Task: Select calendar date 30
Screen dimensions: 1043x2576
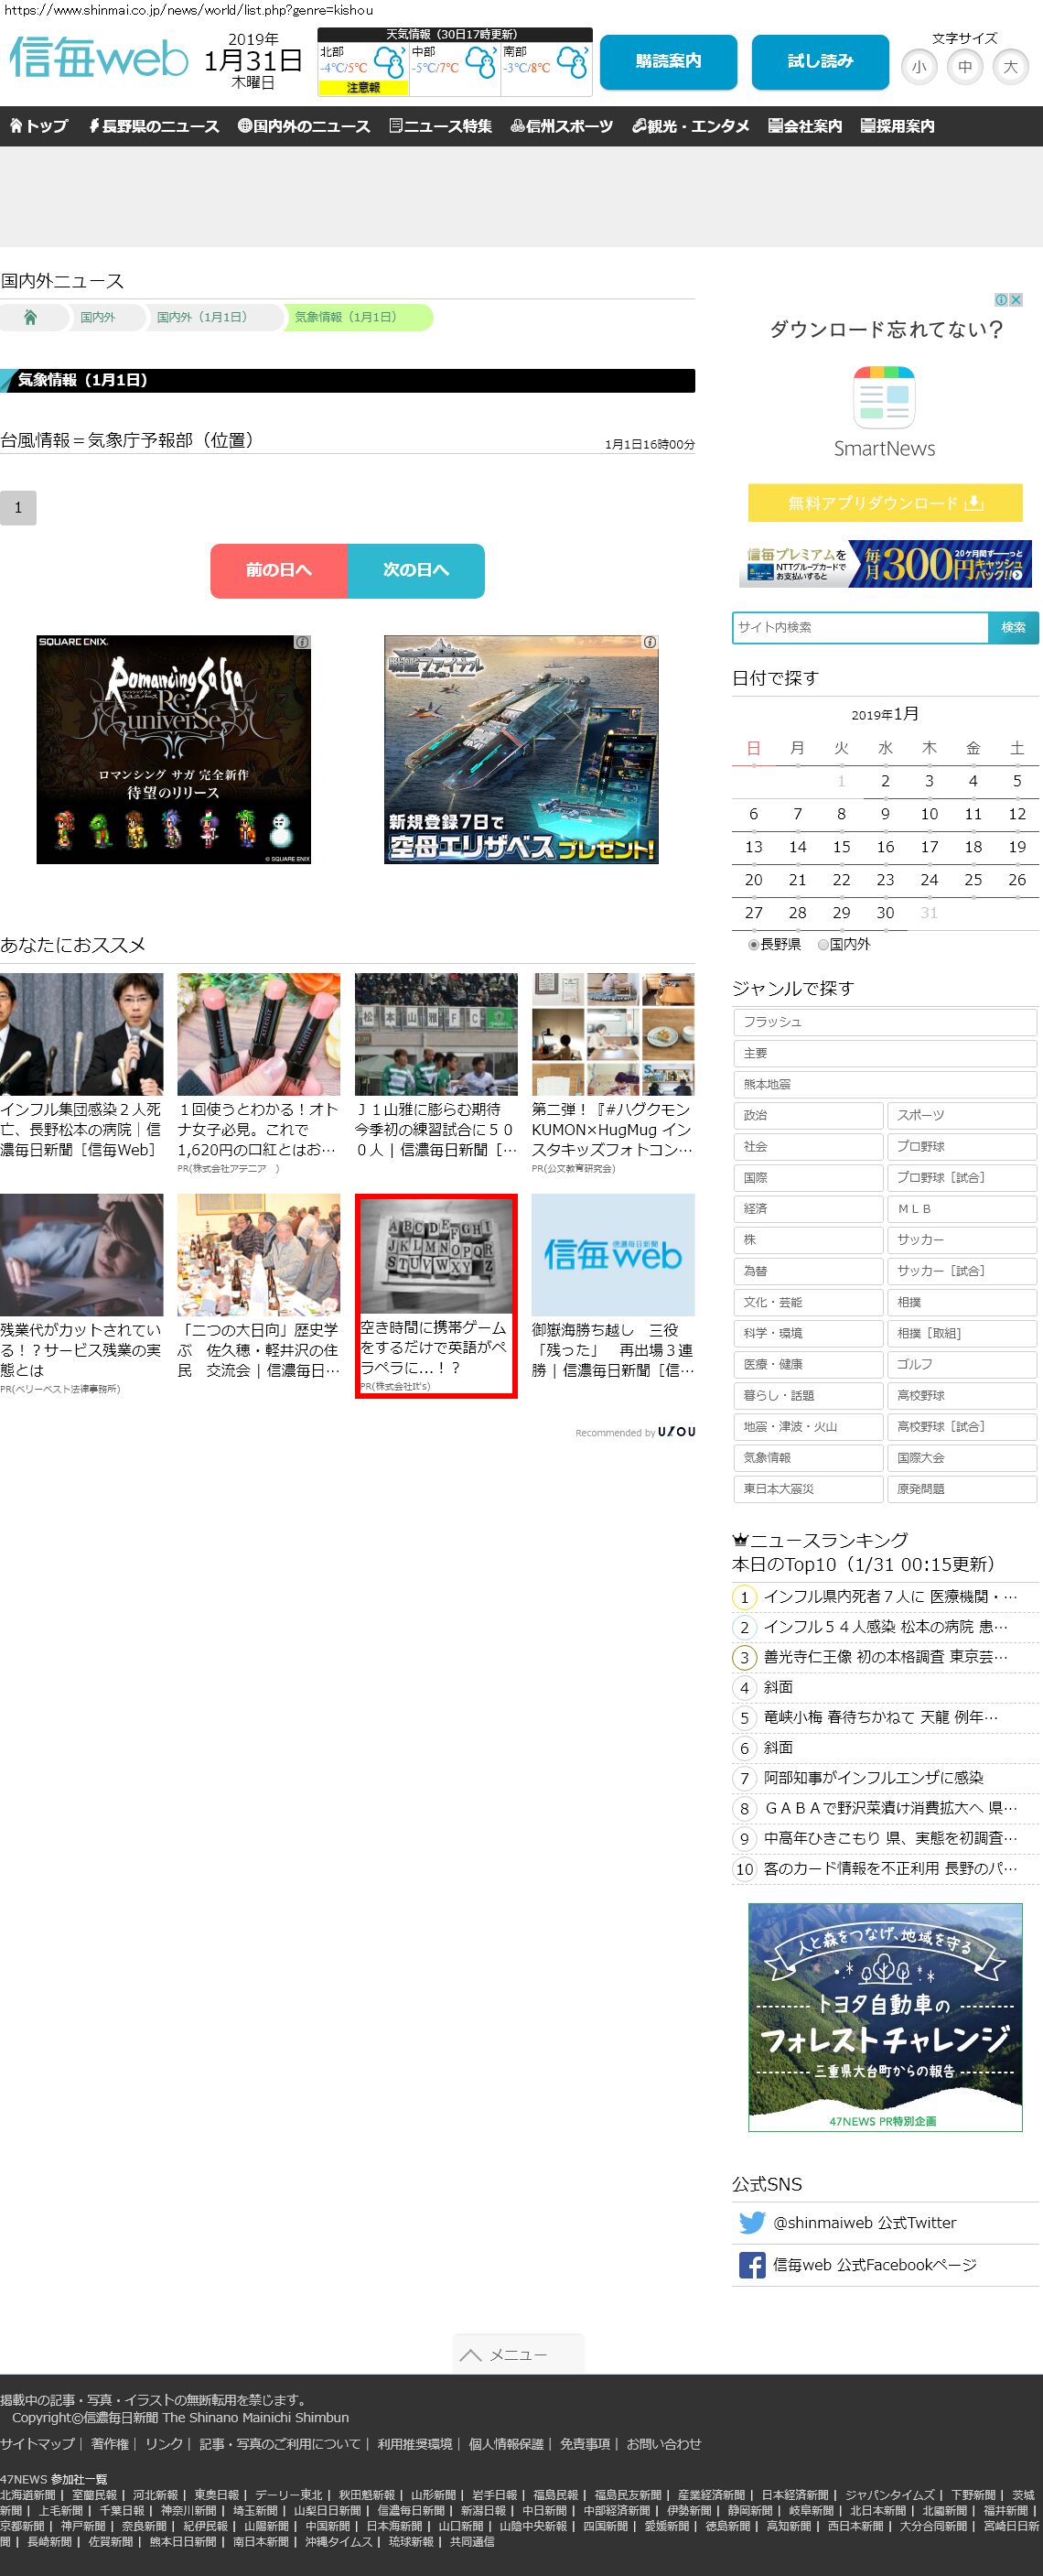Action: (x=885, y=913)
